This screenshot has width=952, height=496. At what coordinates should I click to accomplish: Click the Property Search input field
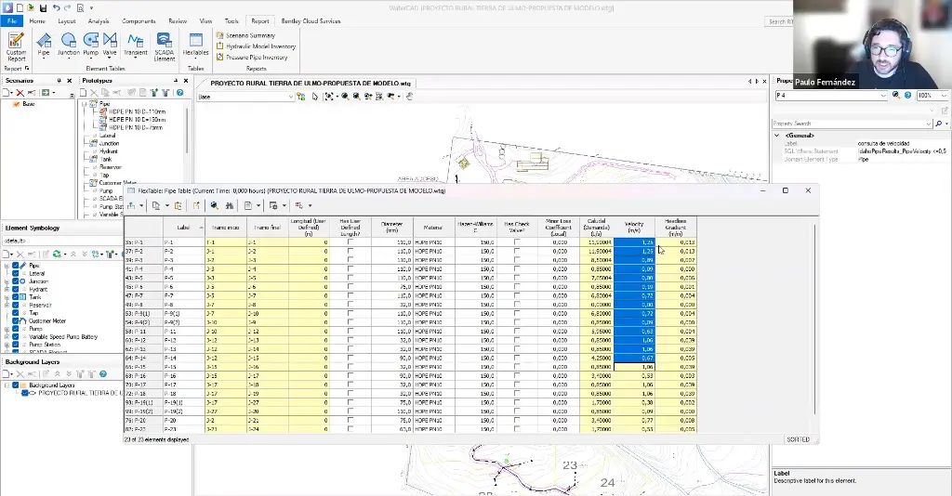coord(852,124)
